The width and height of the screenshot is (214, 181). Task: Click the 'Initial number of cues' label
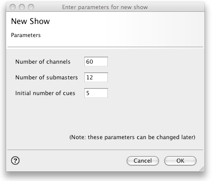click(x=45, y=93)
